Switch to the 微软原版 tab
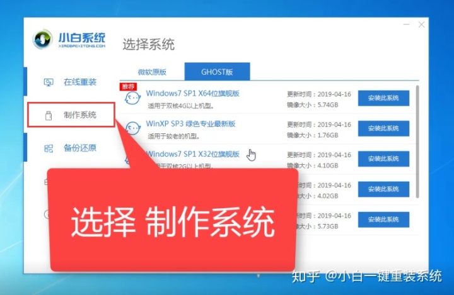 [152, 72]
